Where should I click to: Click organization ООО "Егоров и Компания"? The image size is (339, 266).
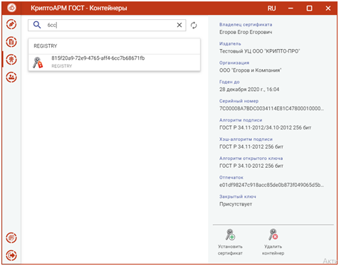click(251, 70)
